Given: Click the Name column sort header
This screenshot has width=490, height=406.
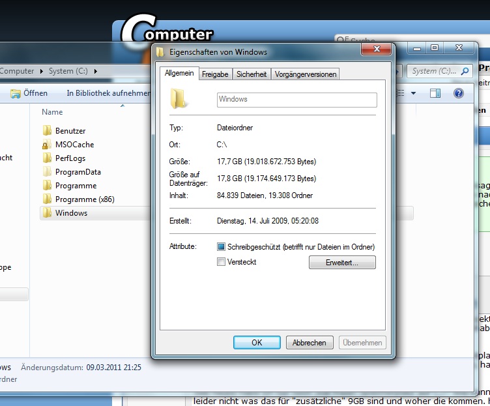Looking at the screenshot, I should pyautogui.click(x=52, y=112).
